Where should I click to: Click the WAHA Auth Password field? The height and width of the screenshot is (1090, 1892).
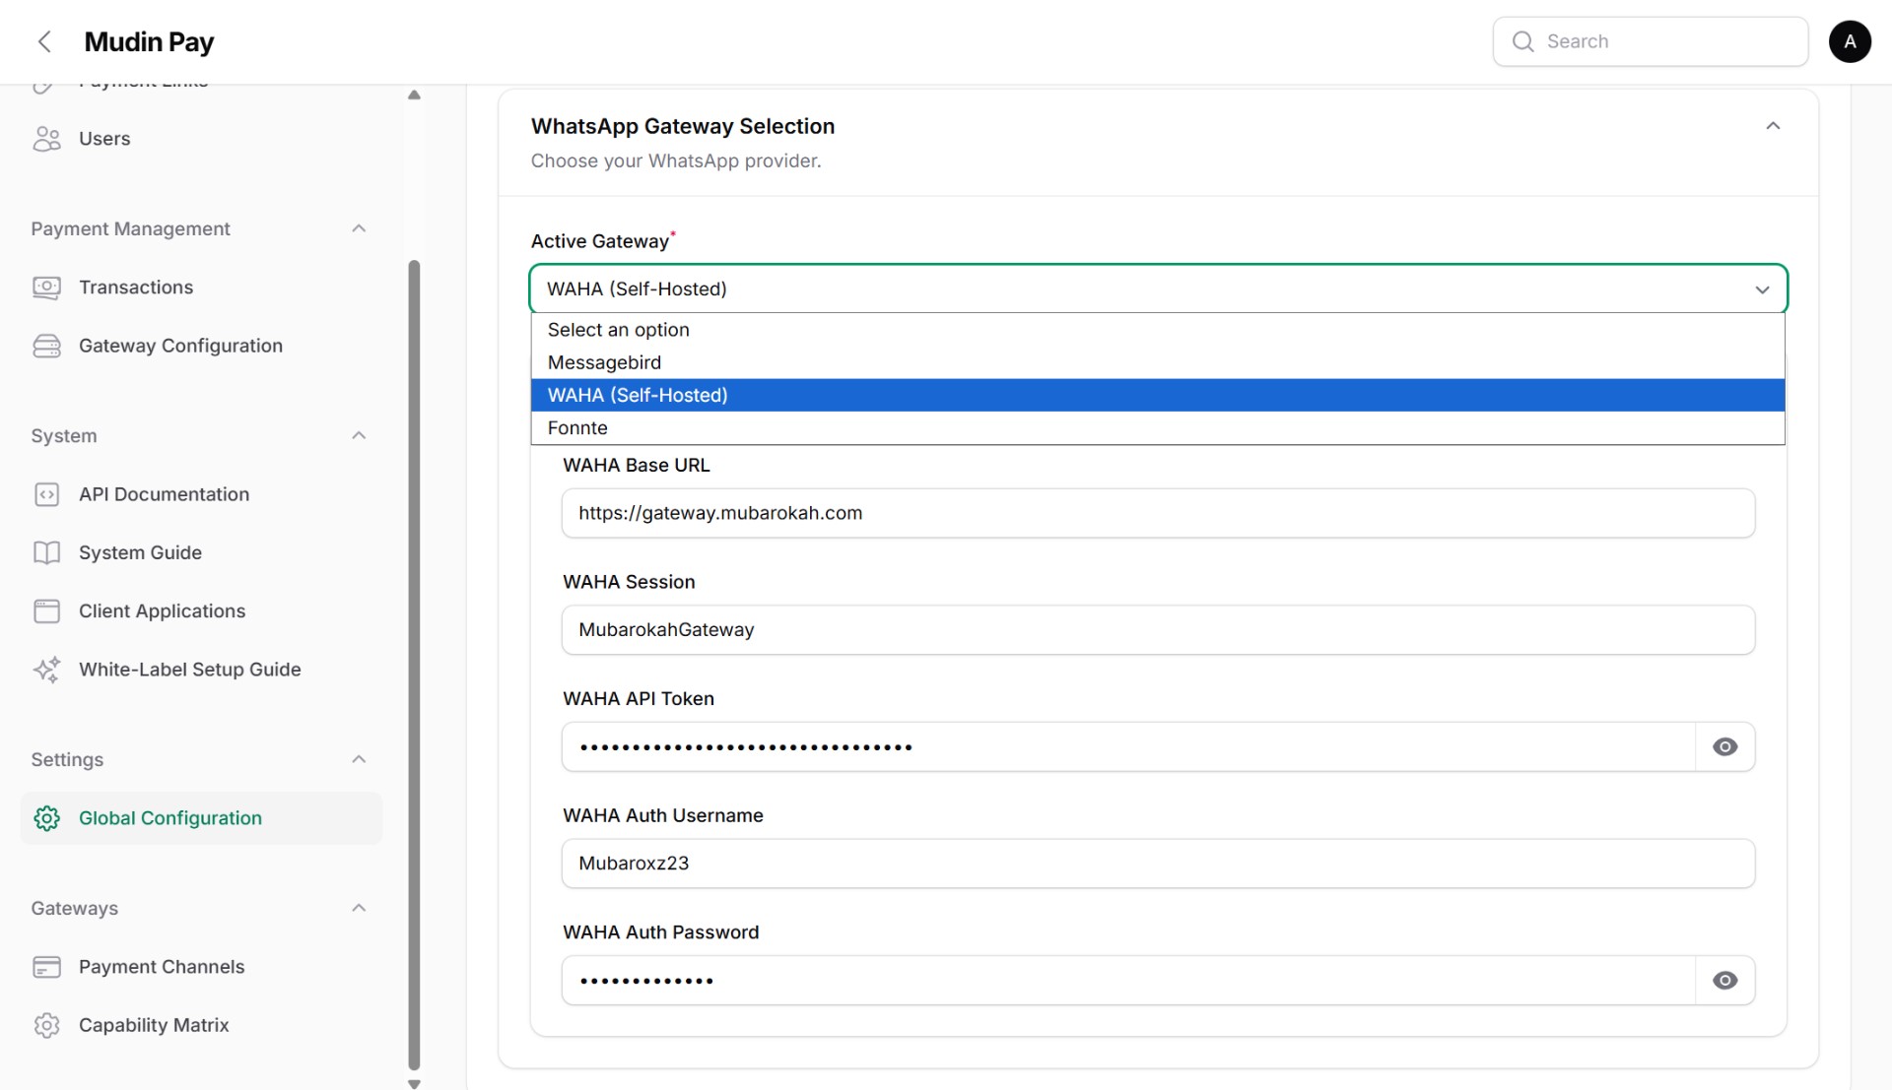point(1128,980)
